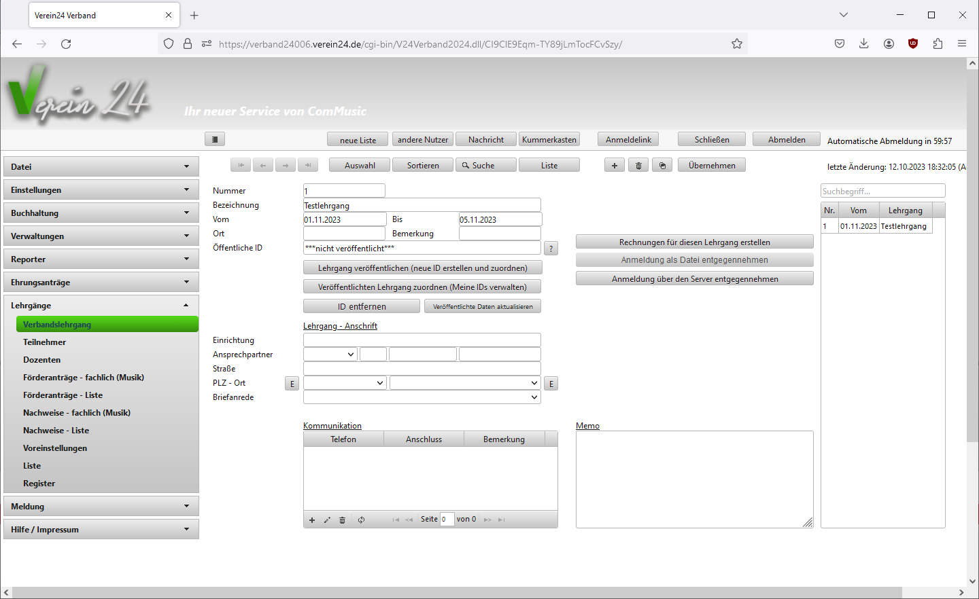Open Dozenten under Lehrgänge

coord(42,359)
